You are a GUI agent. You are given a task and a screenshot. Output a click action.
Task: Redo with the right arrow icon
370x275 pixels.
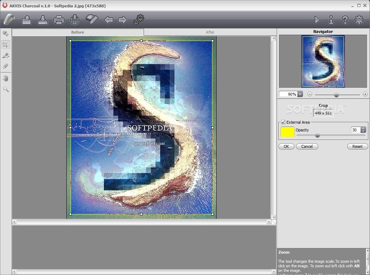(x=123, y=20)
